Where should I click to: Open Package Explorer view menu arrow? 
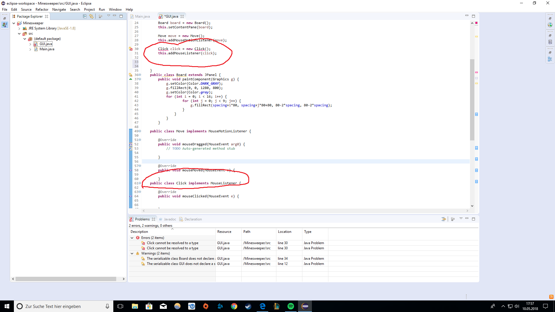109,16
